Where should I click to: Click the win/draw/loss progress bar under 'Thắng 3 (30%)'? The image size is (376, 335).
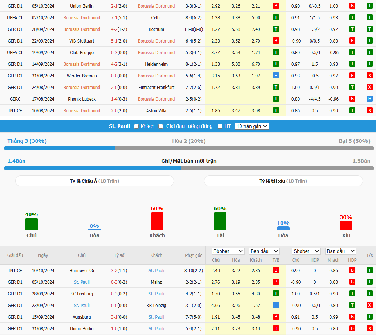tap(189, 148)
